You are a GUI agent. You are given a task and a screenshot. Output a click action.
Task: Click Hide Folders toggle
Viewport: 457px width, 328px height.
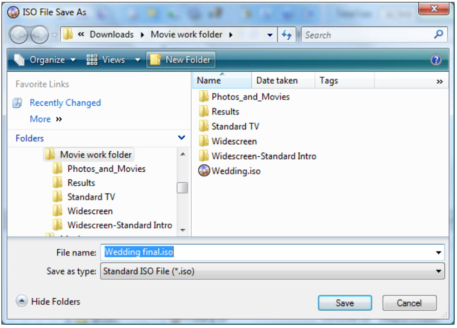[x=48, y=301]
